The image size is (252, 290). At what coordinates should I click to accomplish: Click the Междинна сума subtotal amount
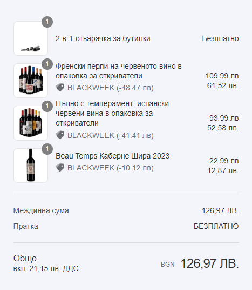pyautogui.click(x=220, y=210)
